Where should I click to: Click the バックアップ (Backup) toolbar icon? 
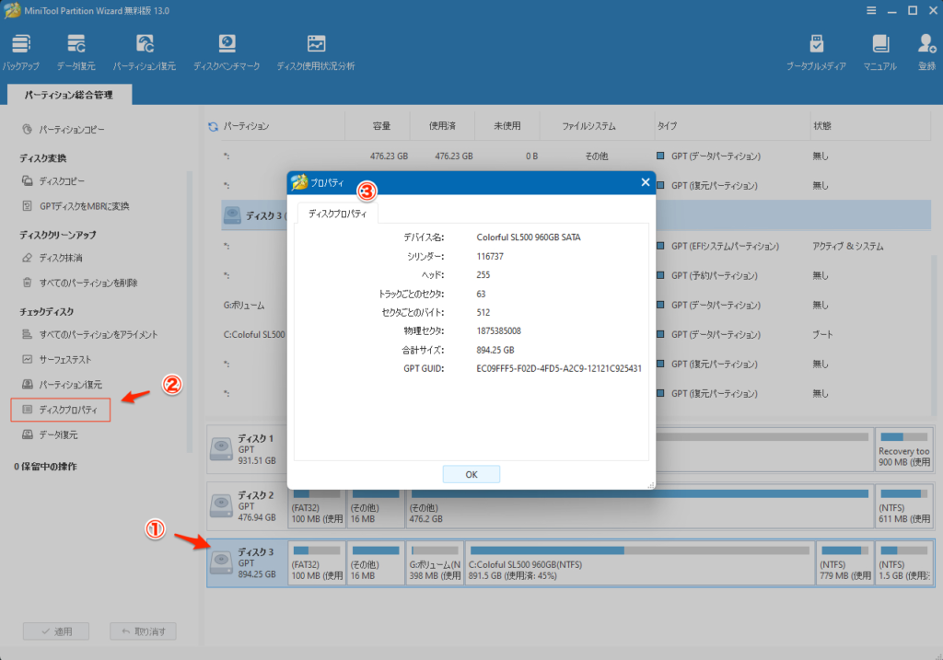[x=21, y=52]
